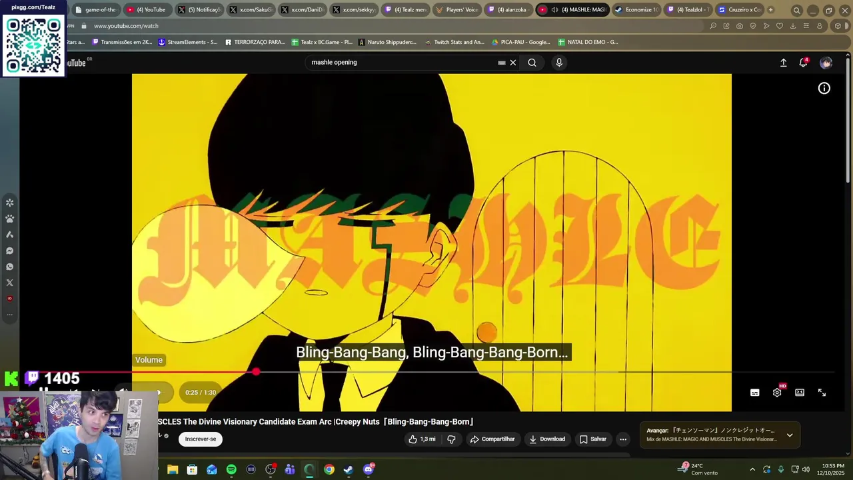Open 'Naruto Shippuden' bookmark
Viewport: 853px width, 480px height.
387,42
